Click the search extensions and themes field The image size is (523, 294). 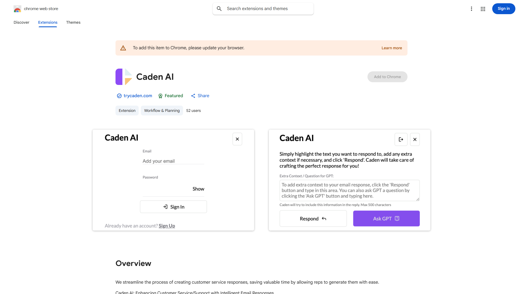pos(263,8)
